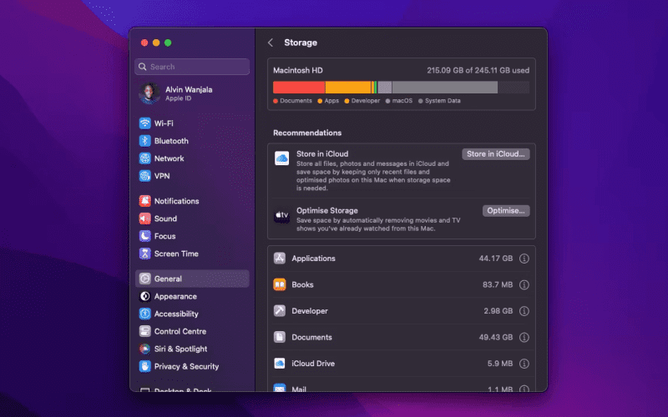Select Network in the sidebar

[170, 158]
